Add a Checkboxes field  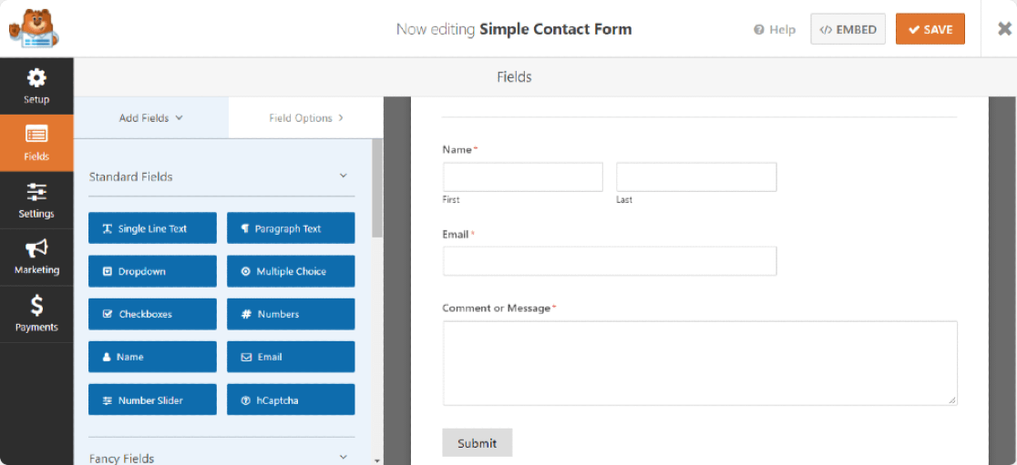point(152,314)
